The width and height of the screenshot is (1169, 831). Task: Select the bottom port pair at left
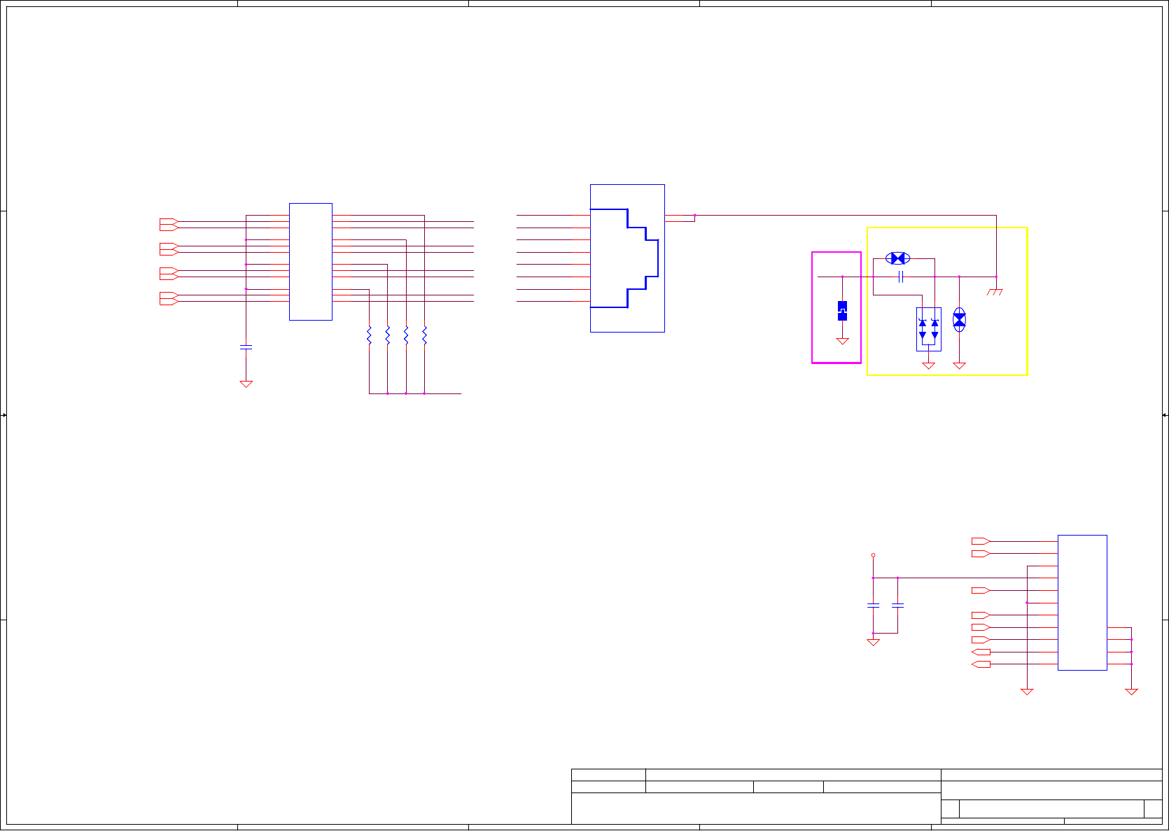pos(169,298)
